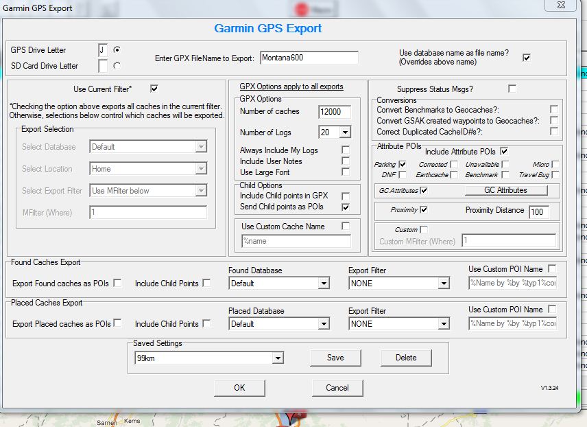587x427 pixels.
Task: Check Export Found caches as POIs
Action: 117,283
